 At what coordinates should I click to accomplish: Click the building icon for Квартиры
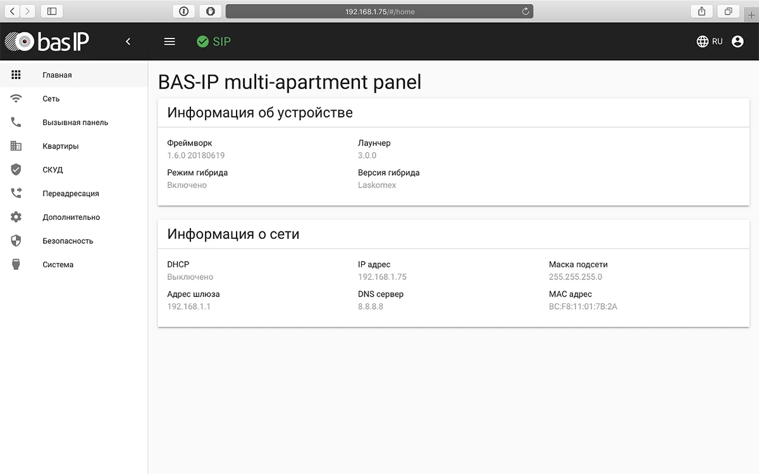pos(16,146)
